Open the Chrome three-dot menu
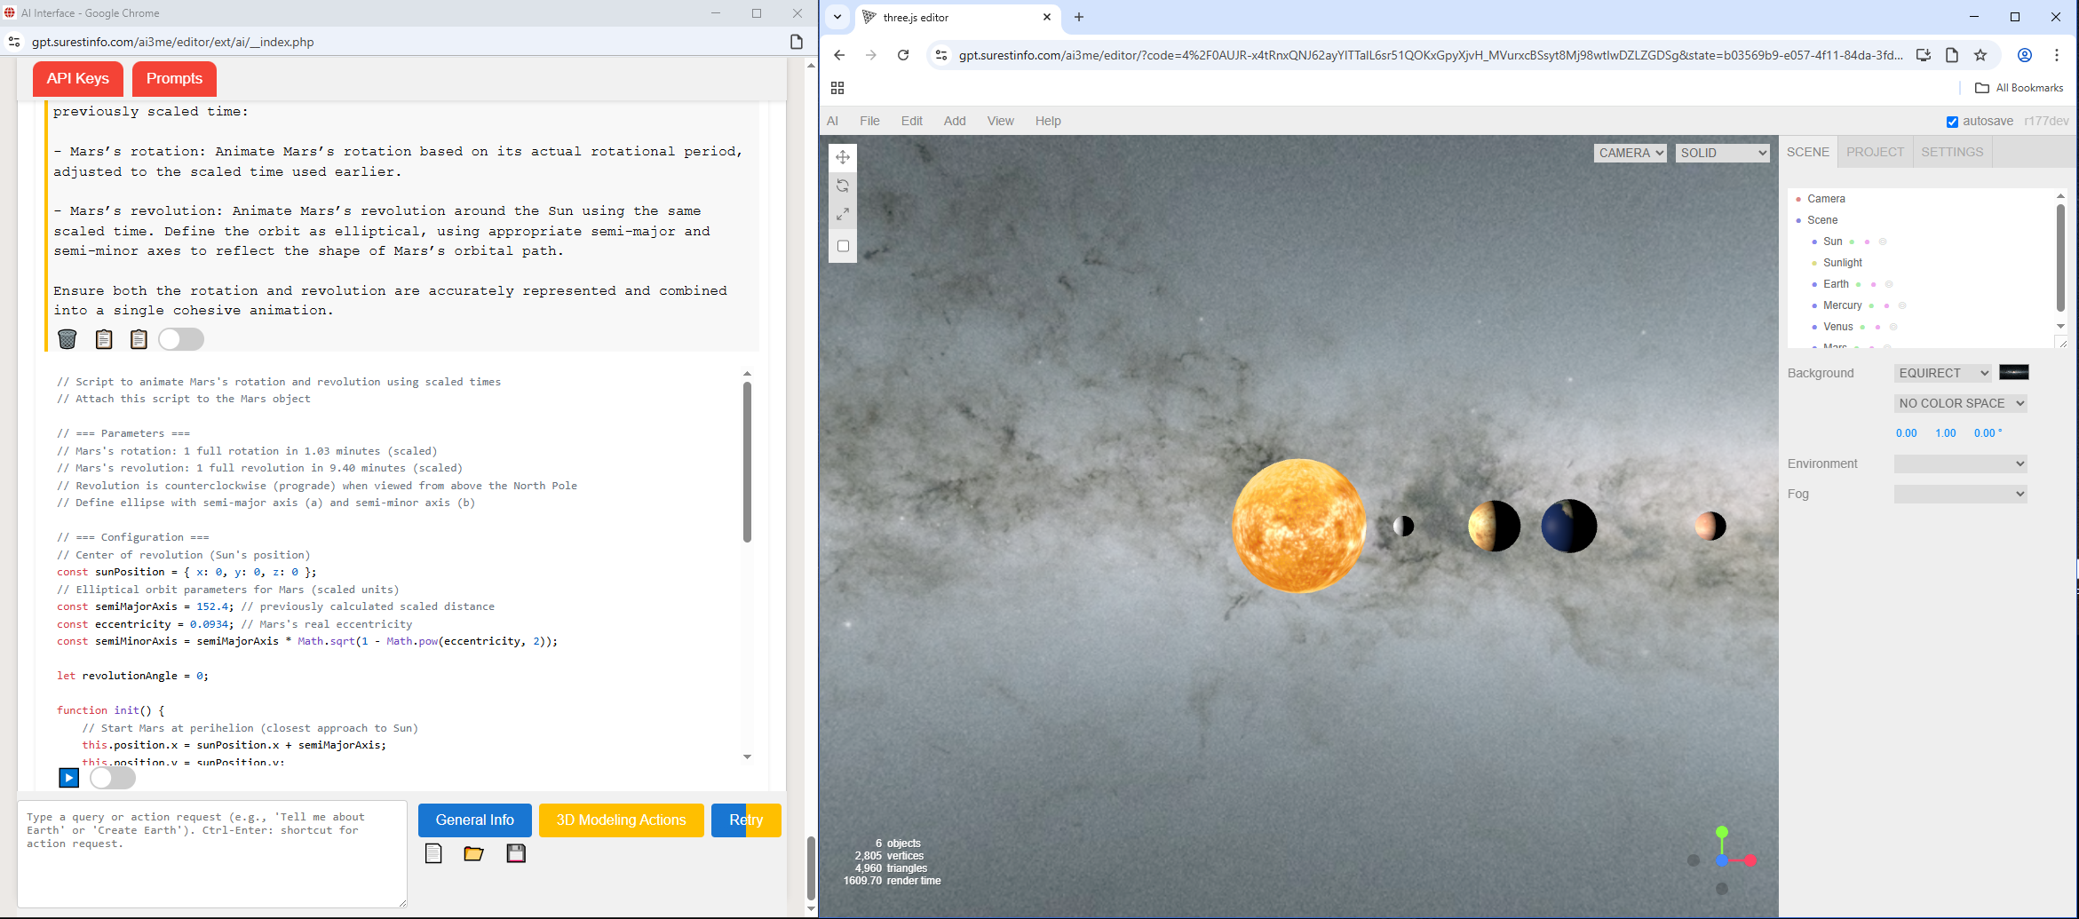Viewport: 2079px width, 919px height. click(2057, 55)
